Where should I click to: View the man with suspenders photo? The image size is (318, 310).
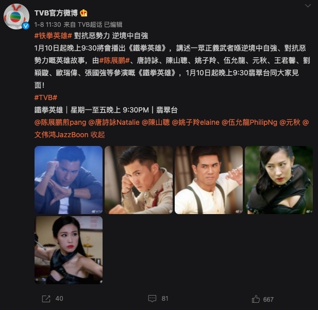pyautogui.click(x=209, y=180)
